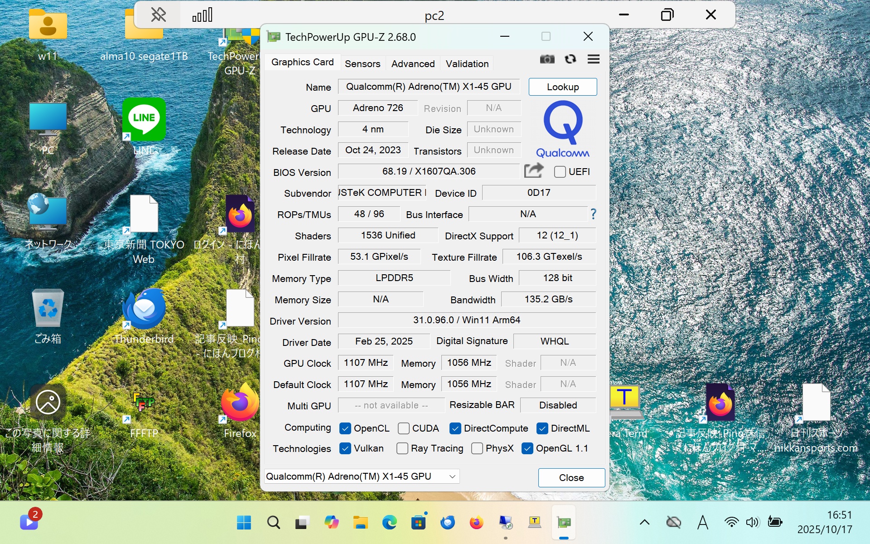Switch to the Sensors tab

[362, 64]
